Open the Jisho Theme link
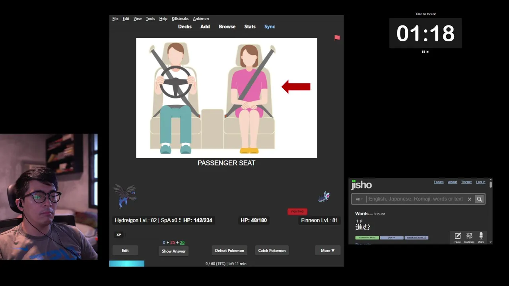The height and width of the screenshot is (286, 509). tap(466, 182)
